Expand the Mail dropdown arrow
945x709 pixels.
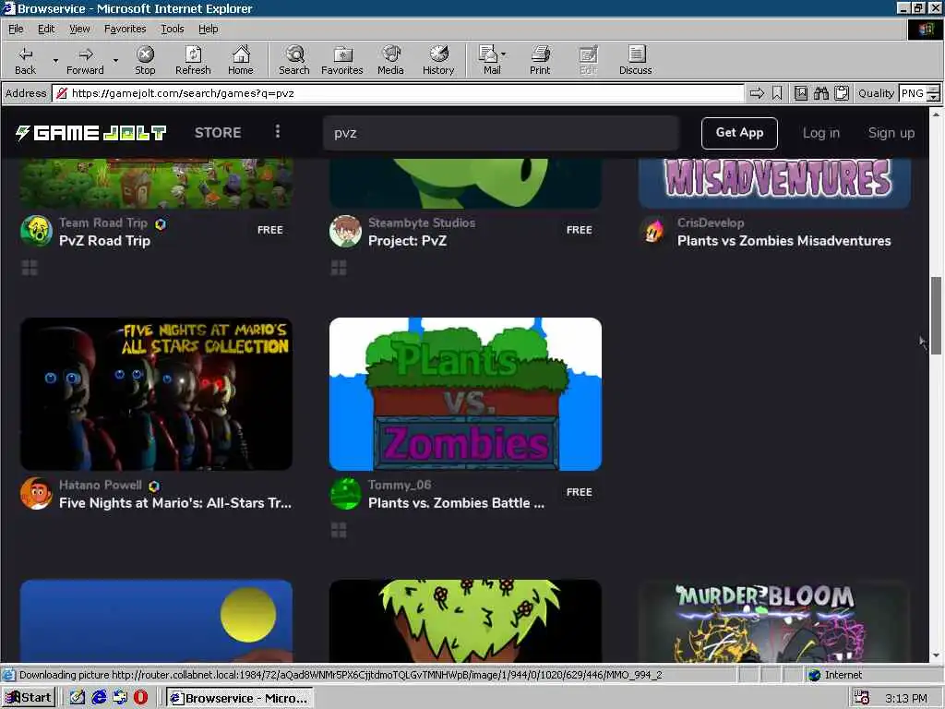504,54
